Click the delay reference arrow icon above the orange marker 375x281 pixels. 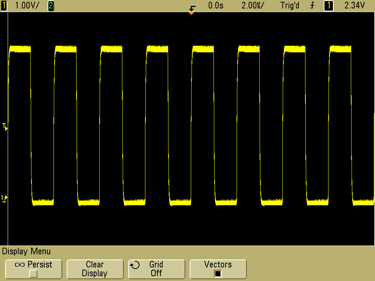tap(192, 8)
